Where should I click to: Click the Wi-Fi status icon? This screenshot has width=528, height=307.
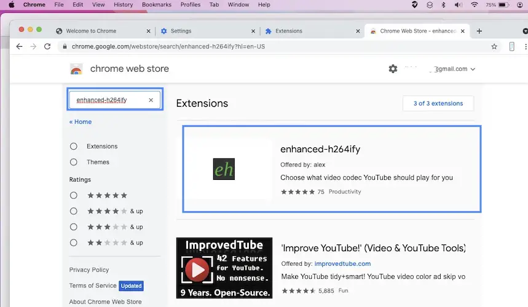(474, 5)
